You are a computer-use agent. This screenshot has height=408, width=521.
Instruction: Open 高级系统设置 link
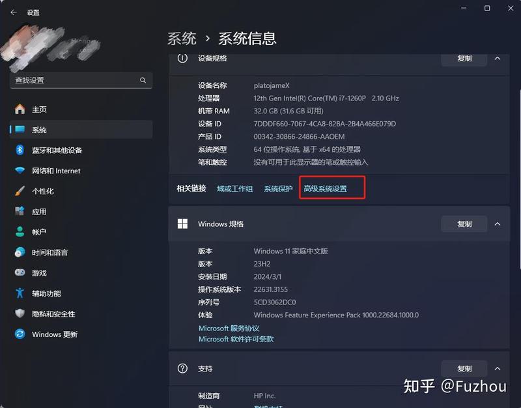[325, 188]
